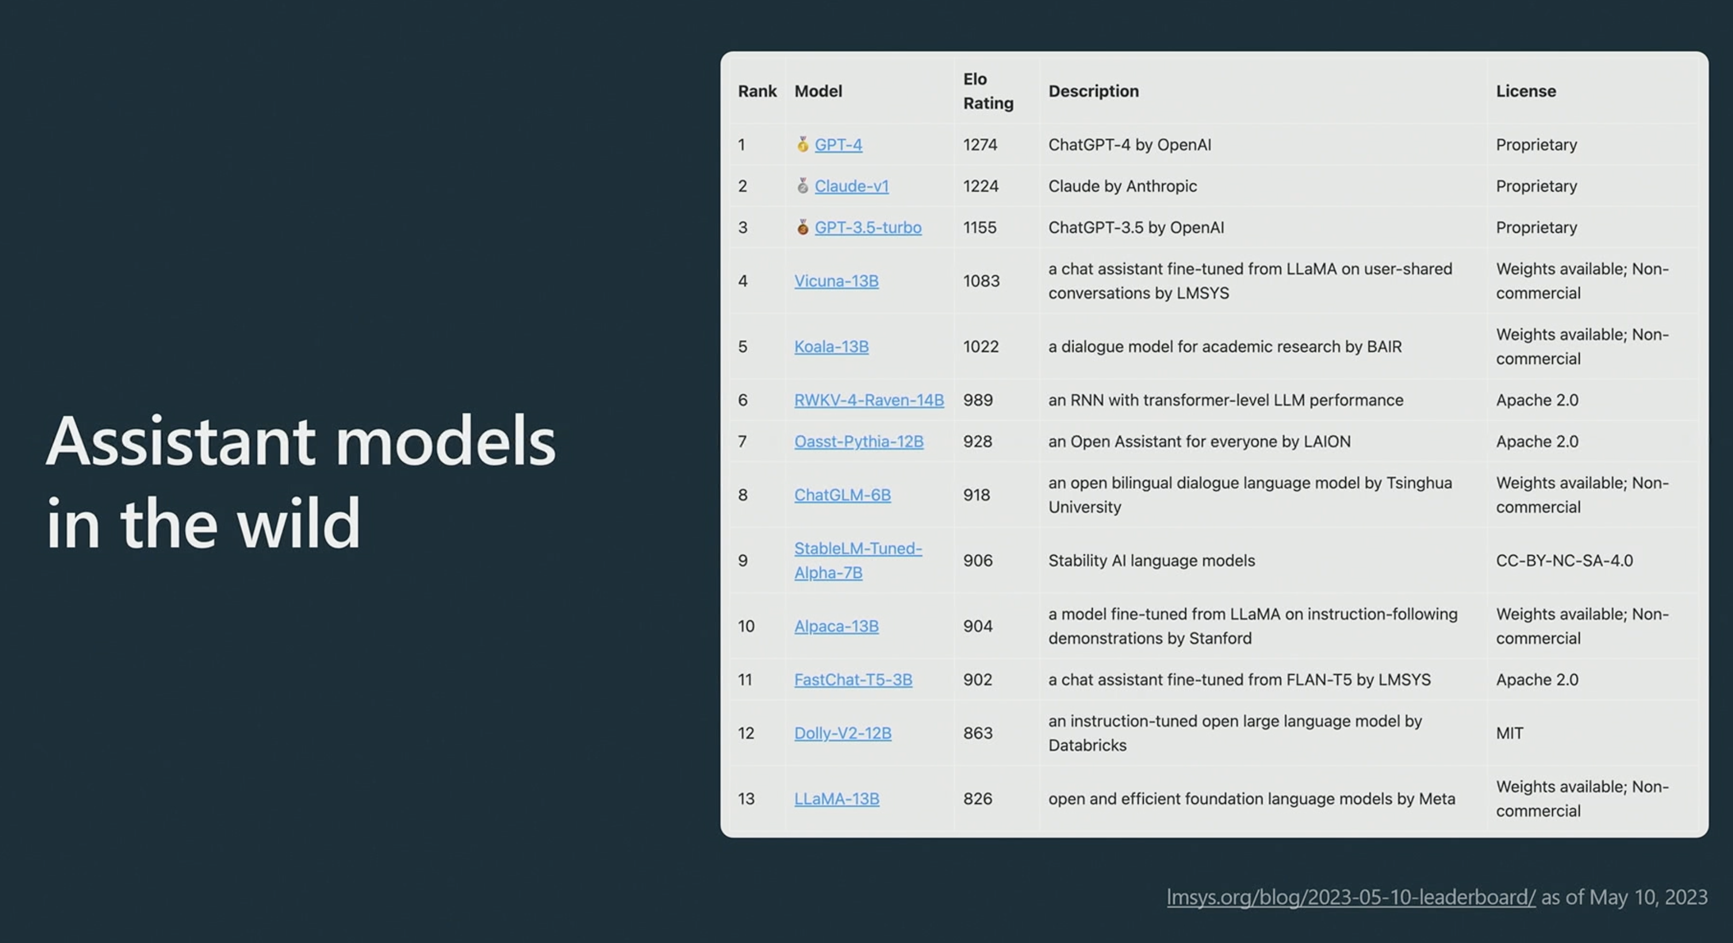Open the RWKV-4-Raven-14B link

869,400
